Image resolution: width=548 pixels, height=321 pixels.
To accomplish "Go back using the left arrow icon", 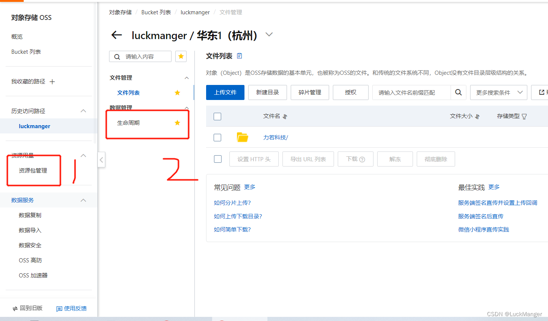I will pyautogui.click(x=117, y=35).
